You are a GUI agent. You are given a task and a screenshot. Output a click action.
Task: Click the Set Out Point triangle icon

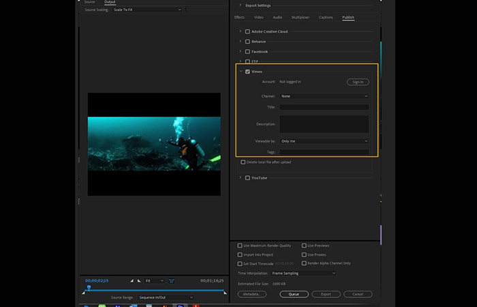tap(139, 281)
